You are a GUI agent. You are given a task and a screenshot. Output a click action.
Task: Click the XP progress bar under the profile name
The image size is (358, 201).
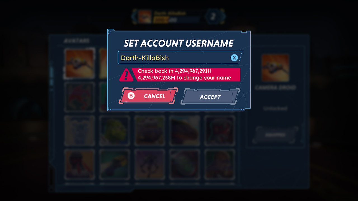pyautogui.click(x=176, y=20)
